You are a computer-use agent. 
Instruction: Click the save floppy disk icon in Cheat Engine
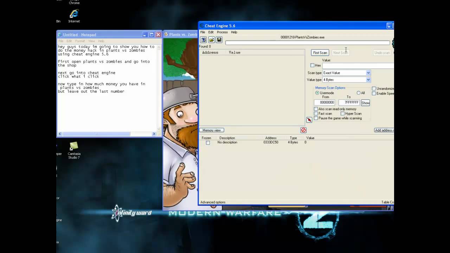(x=219, y=40)
